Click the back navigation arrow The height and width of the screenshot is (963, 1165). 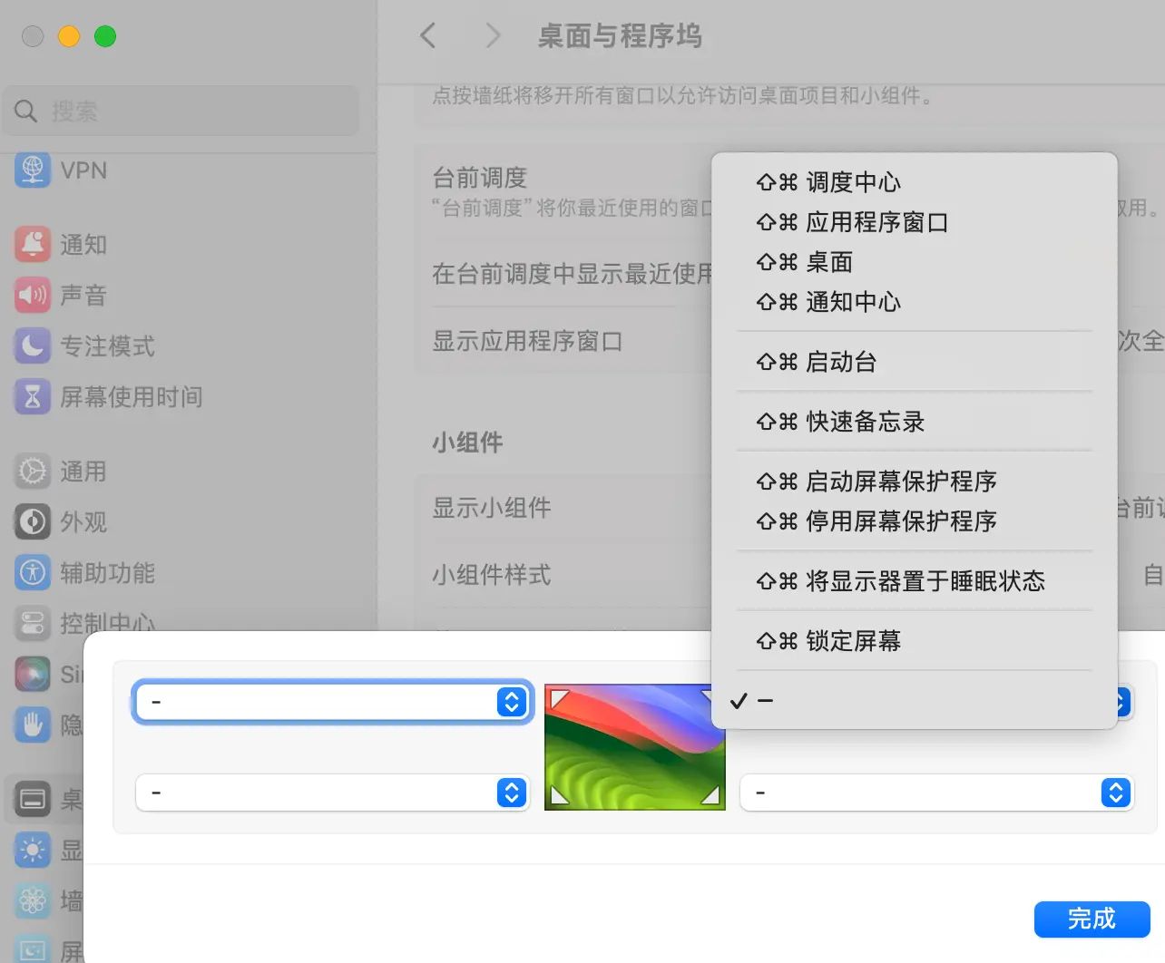pyautogui.click(x=426, y=35)
